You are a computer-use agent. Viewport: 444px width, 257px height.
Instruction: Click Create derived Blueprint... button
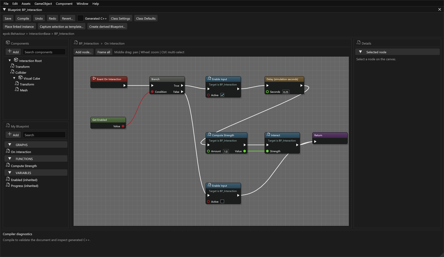click(x=107, y=27)
